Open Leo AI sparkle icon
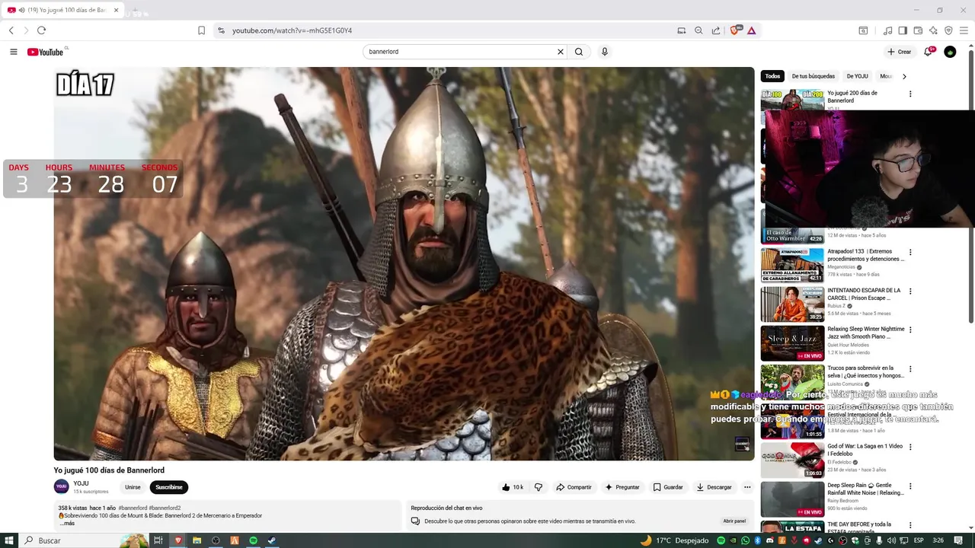Viewport: 975px width, 548px height. [933, 30]
